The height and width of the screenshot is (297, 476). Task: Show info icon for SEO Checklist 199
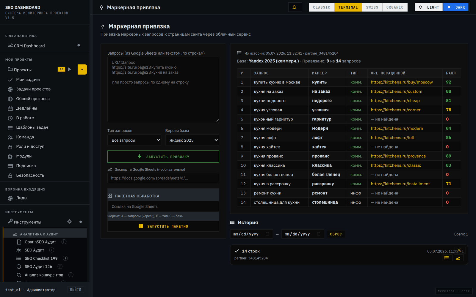tap(65, 258)
